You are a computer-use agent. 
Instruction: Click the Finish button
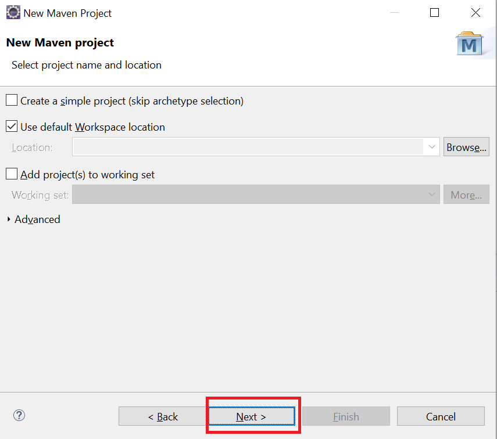(x=345, y=416)
